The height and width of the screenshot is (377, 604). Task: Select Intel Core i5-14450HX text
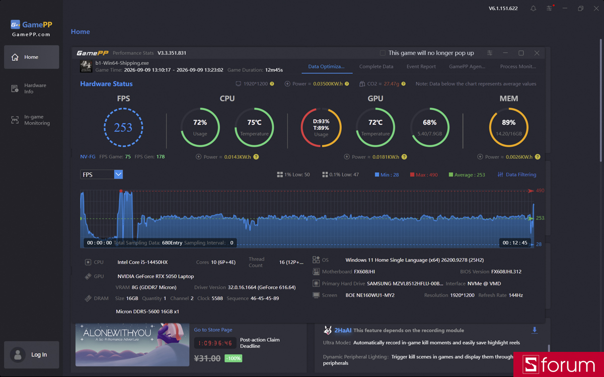(x=142, y=262)
